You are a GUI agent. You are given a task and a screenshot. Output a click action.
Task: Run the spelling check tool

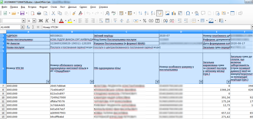coord(113,13)
